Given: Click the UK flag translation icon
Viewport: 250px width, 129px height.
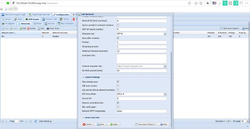Looking at the screenshot, I should pyautogui.click(x=214, y=3).
